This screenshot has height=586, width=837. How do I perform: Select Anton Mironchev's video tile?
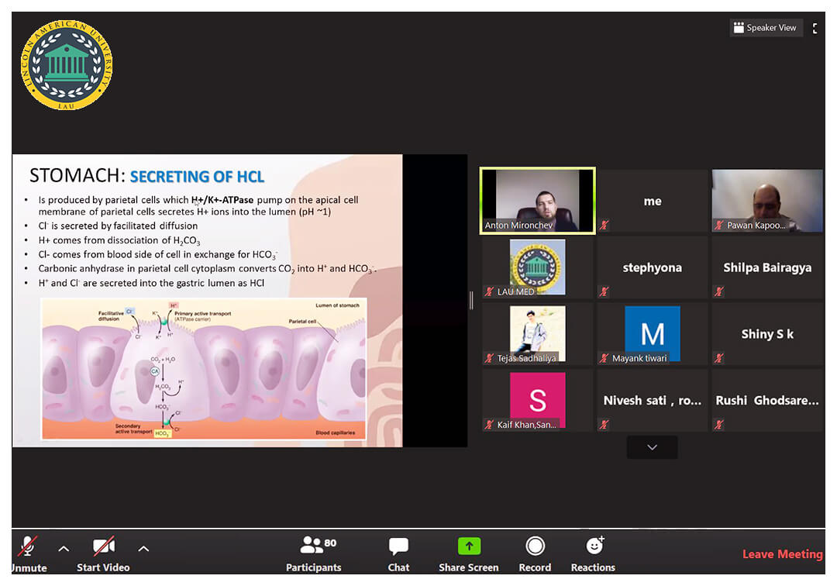537,200
